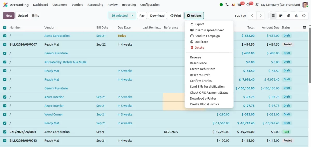The image size is (311, 147).
Task: Uncheck EXP/2026/09/0001 row checkbox
Action: coord(5,132)
